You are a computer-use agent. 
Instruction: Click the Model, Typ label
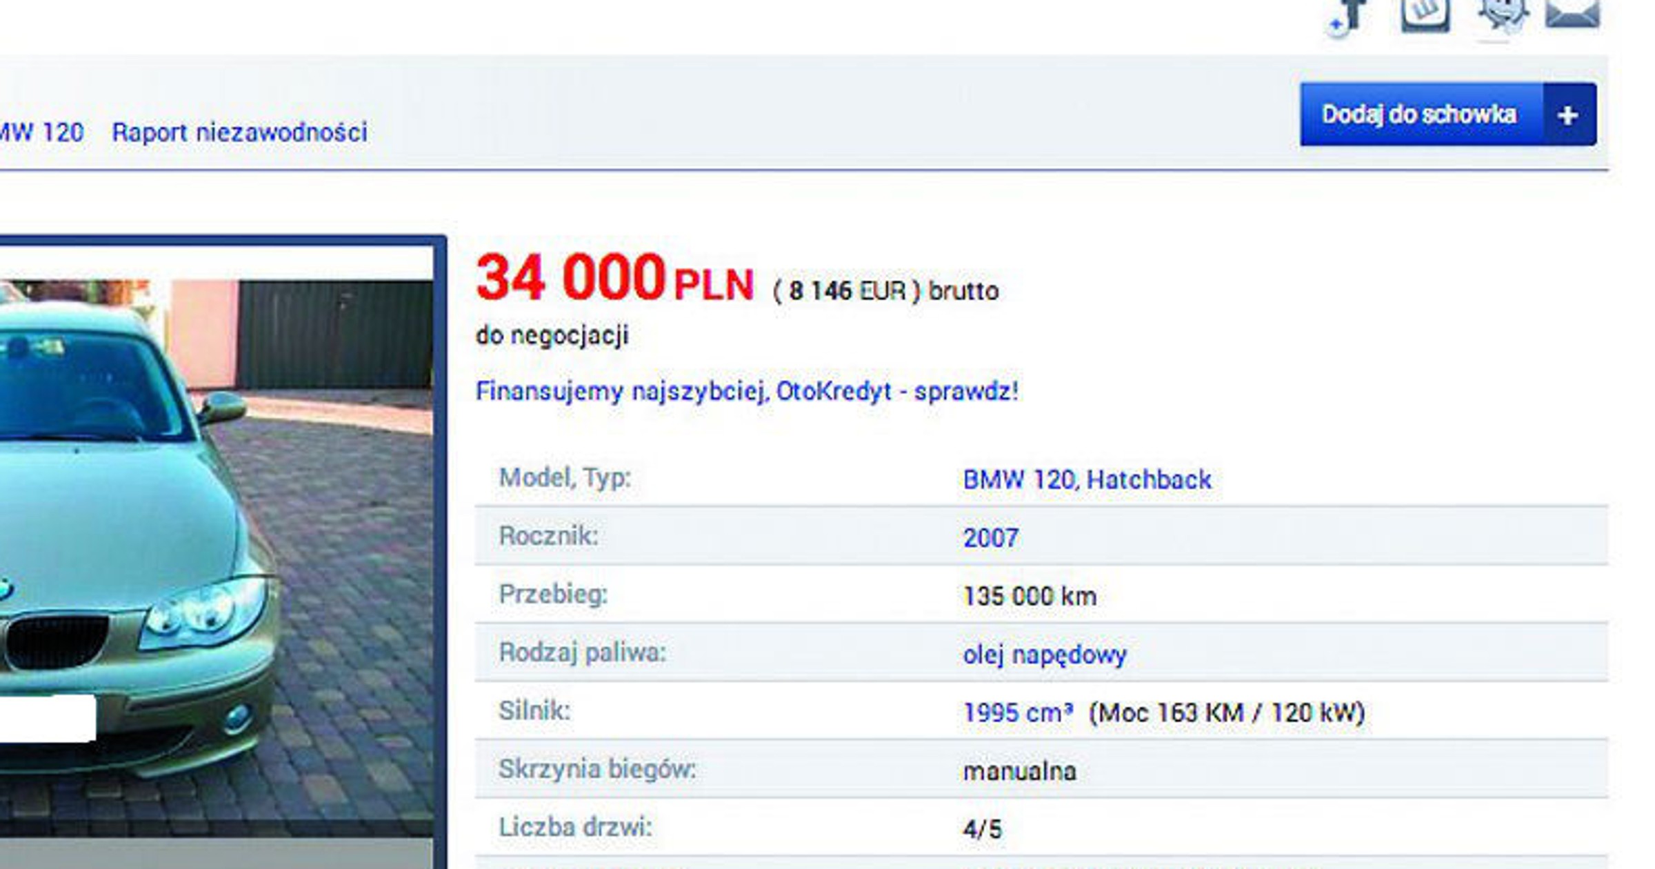[565, 478]
